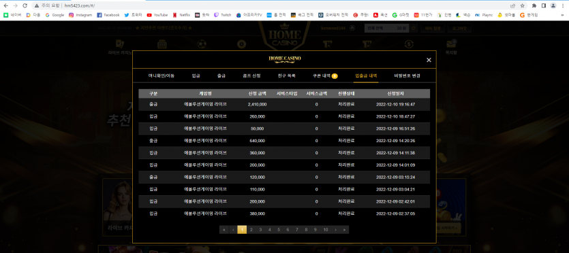Open the 쿠팡 bookmark
This screenshot has width=569, height=253.
click(x=360, y=15)
